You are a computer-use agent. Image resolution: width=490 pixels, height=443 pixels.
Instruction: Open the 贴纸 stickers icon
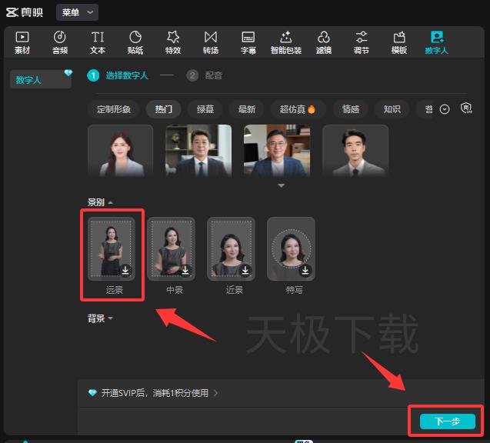coord(135,42)
